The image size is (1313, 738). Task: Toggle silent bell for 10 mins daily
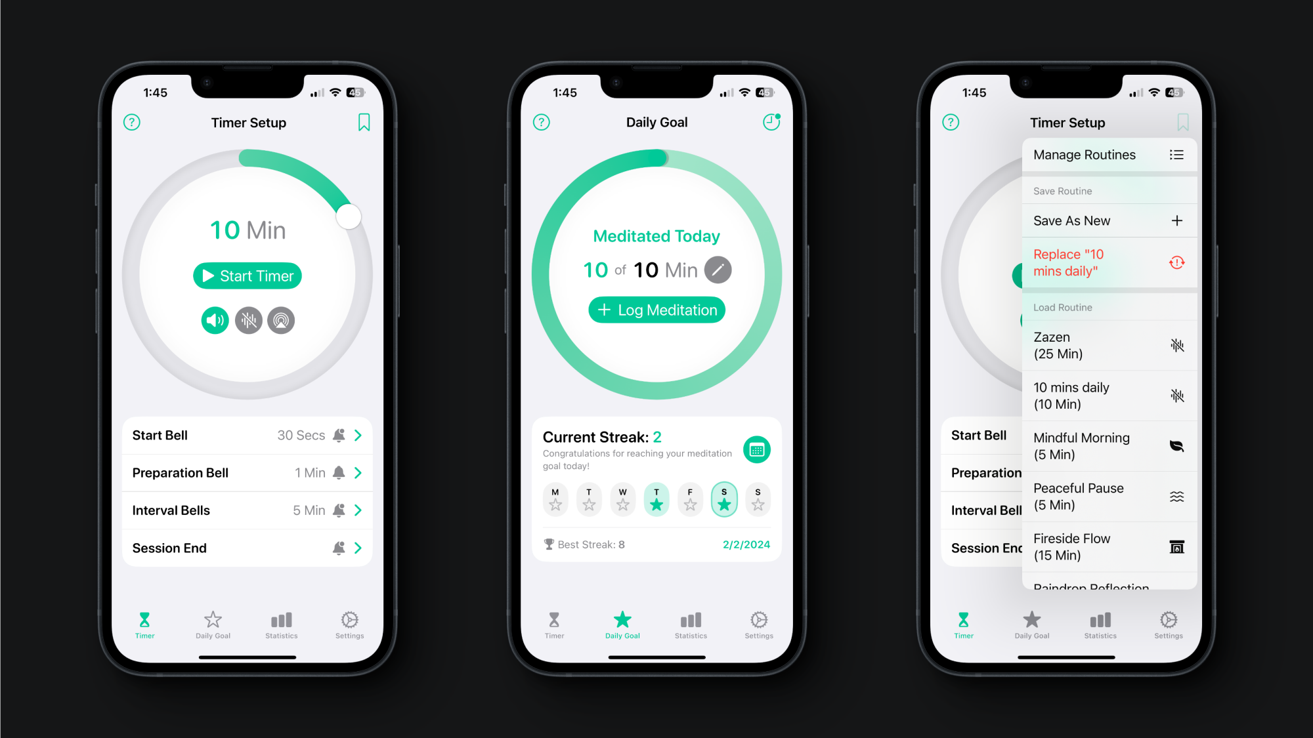pos(1178,395)
